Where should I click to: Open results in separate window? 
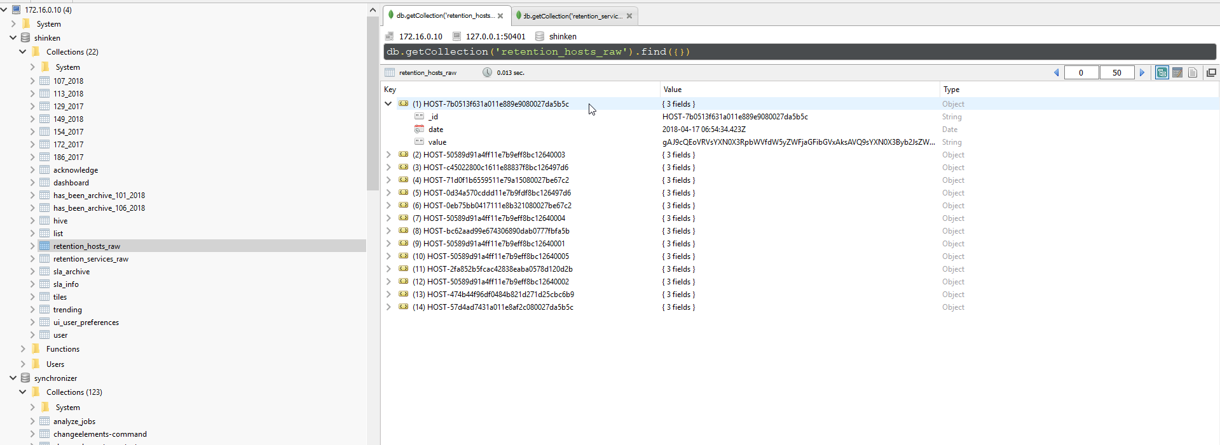[x=1211, y=73]
